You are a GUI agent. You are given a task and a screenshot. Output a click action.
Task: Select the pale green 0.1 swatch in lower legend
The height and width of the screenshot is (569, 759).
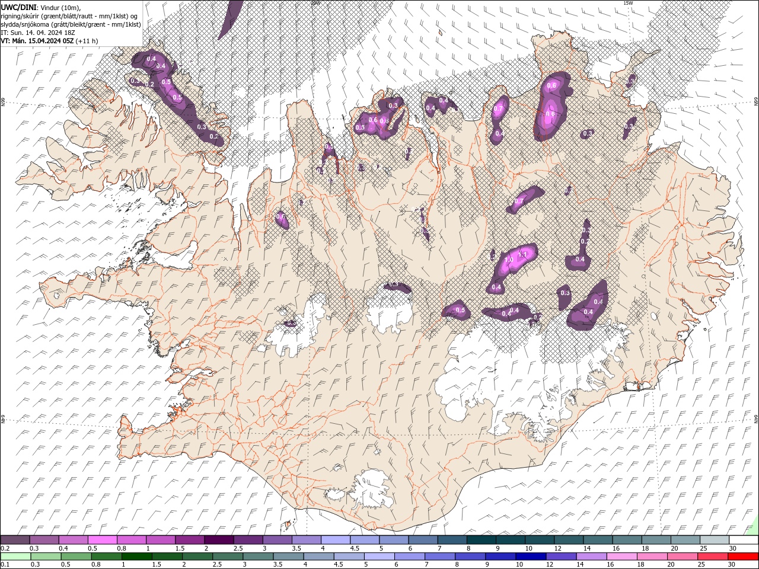pos(15,557)
